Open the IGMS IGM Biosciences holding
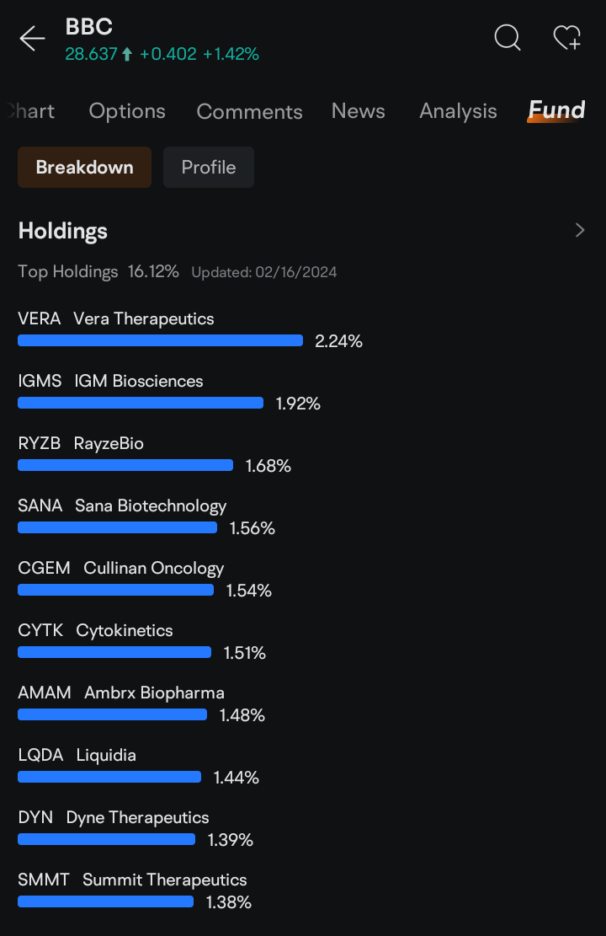The image size is (606, 936). 169,393
